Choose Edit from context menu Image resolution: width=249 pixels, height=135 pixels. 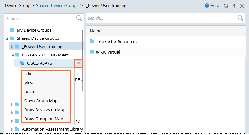[x=28, y=74]
